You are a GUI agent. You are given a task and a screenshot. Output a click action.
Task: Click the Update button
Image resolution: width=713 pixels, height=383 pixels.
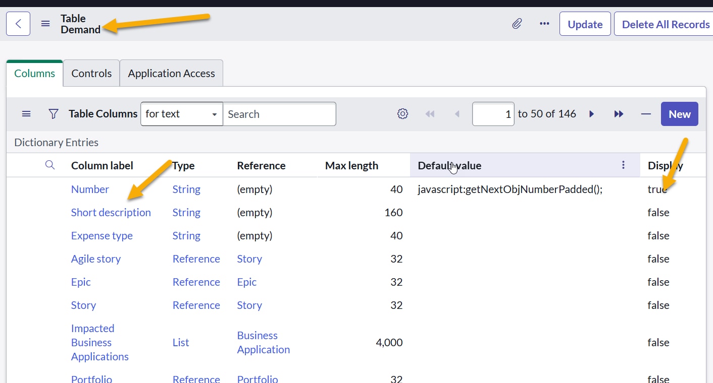coord(585,24)
